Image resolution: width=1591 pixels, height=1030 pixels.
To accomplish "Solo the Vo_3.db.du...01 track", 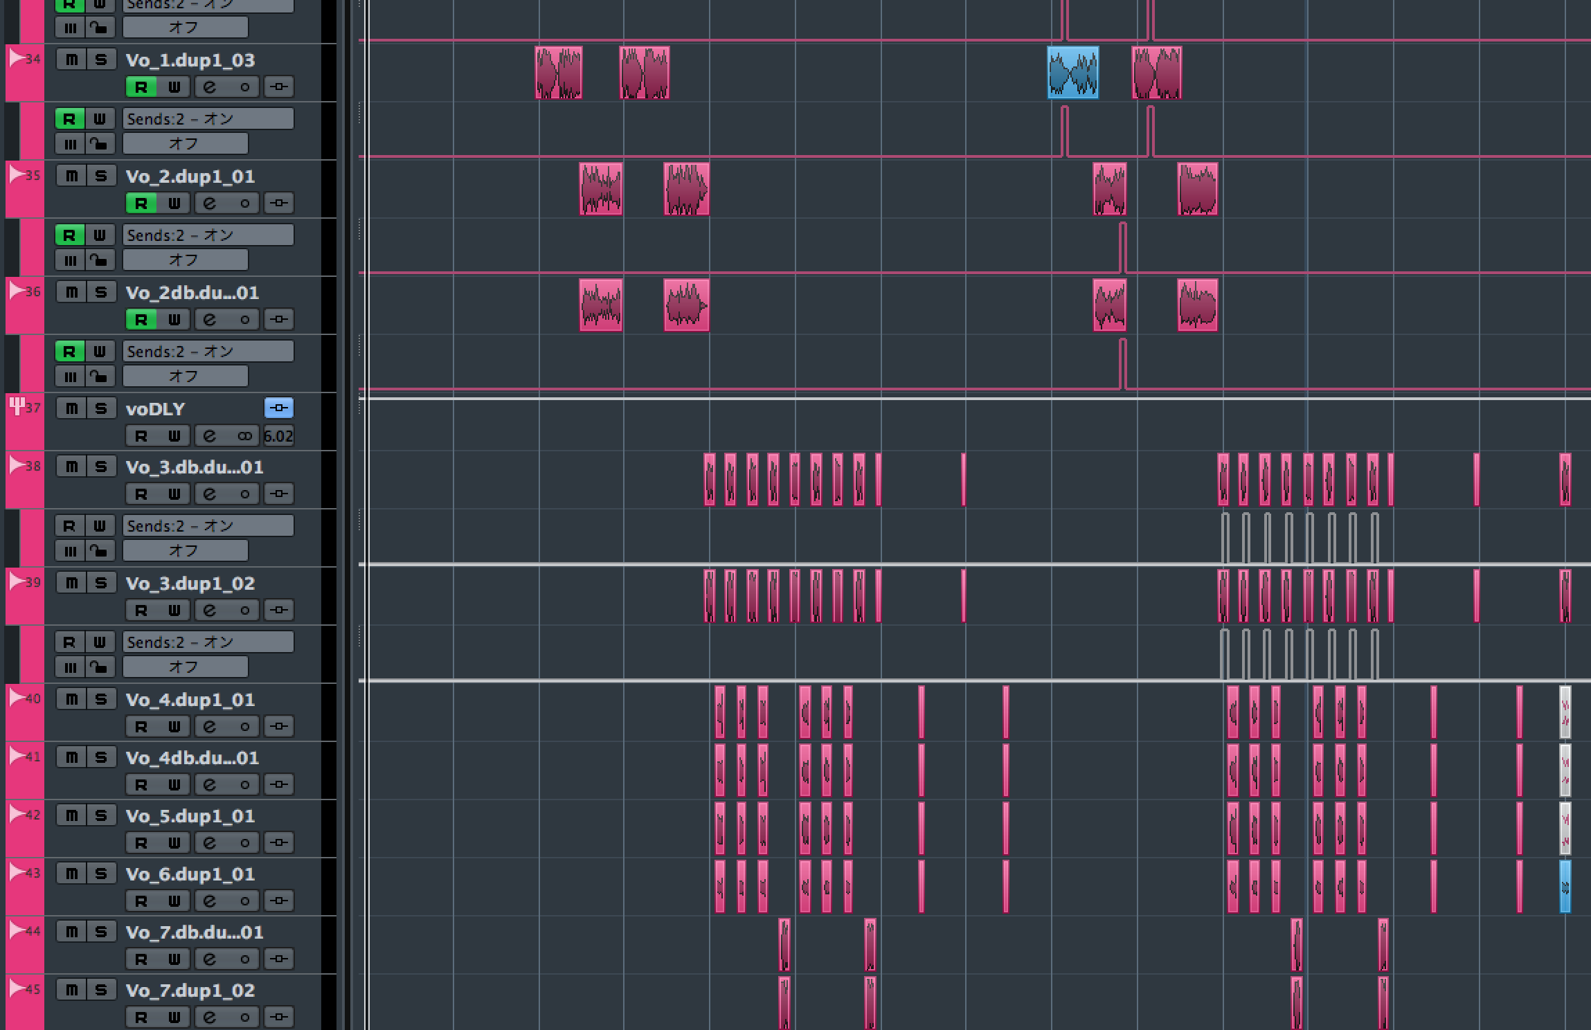I will (101, 467).
